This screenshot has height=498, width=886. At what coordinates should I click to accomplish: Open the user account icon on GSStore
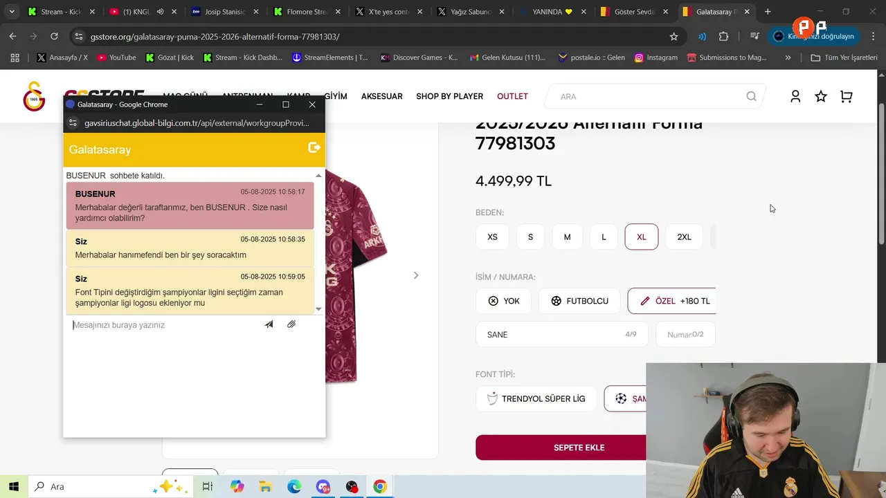[x=795, y=97]
